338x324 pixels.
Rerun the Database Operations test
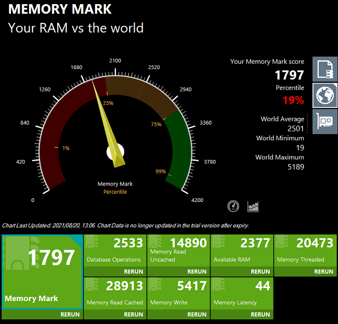pyautogui.click(x=133, y=272)
